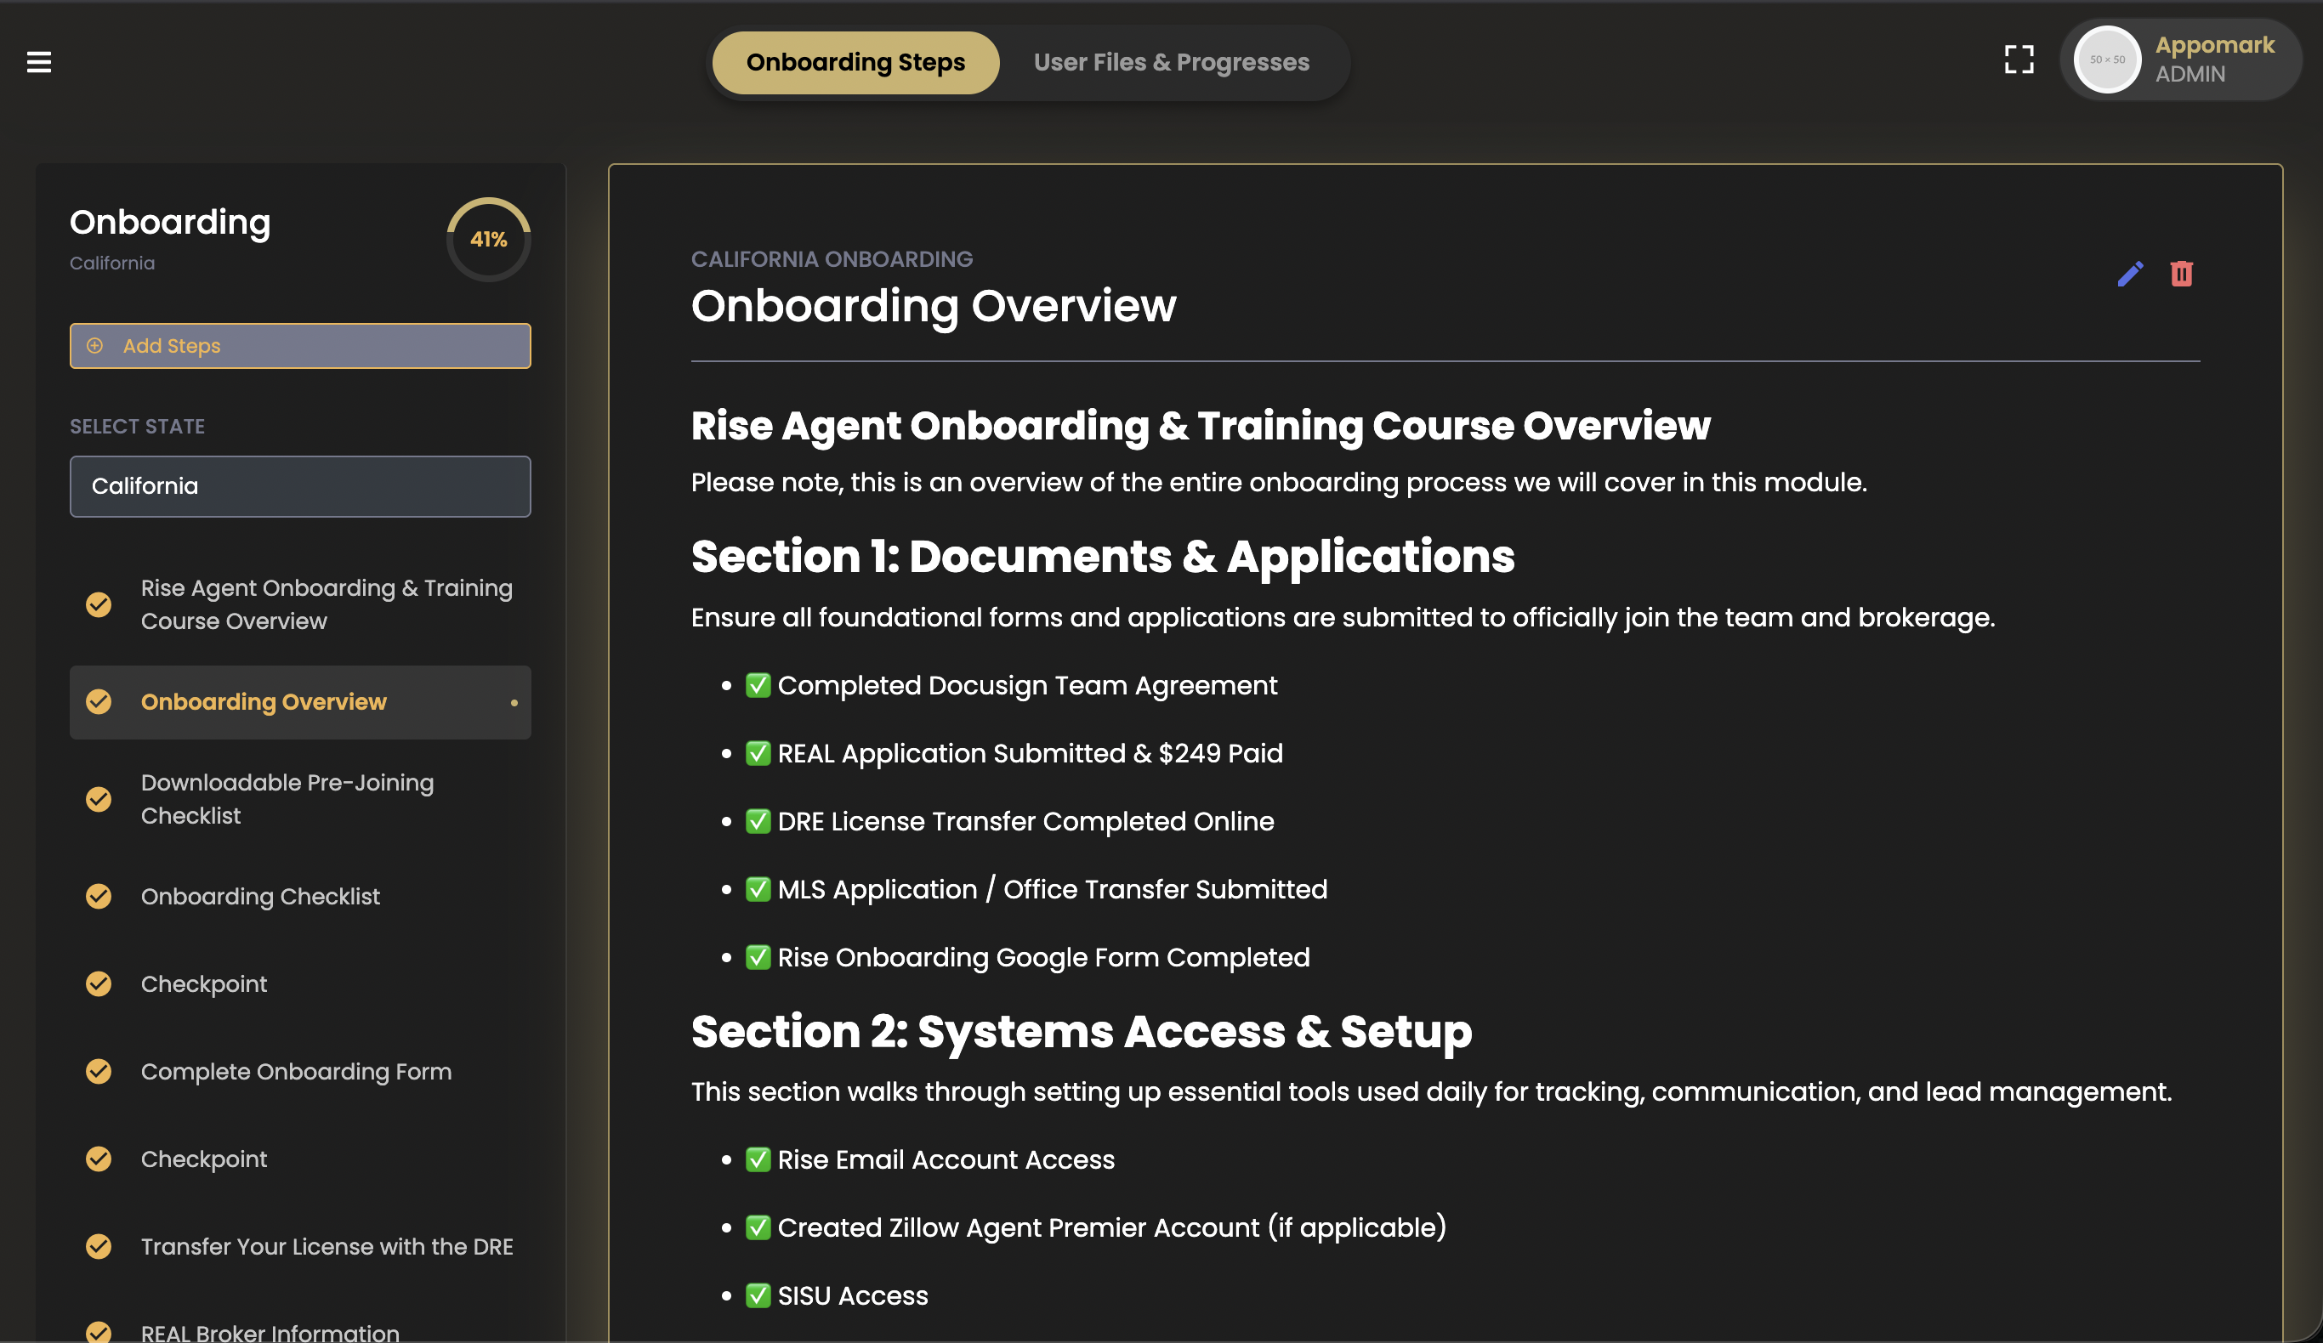
Task: Toggle checkmark for Downloadable Pre-Joining Checklist
Action: 99,798
